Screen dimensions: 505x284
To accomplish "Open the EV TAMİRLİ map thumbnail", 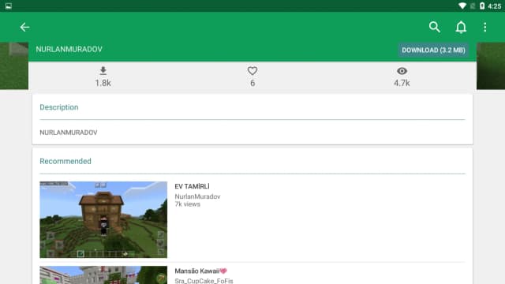I will (103, 219).
